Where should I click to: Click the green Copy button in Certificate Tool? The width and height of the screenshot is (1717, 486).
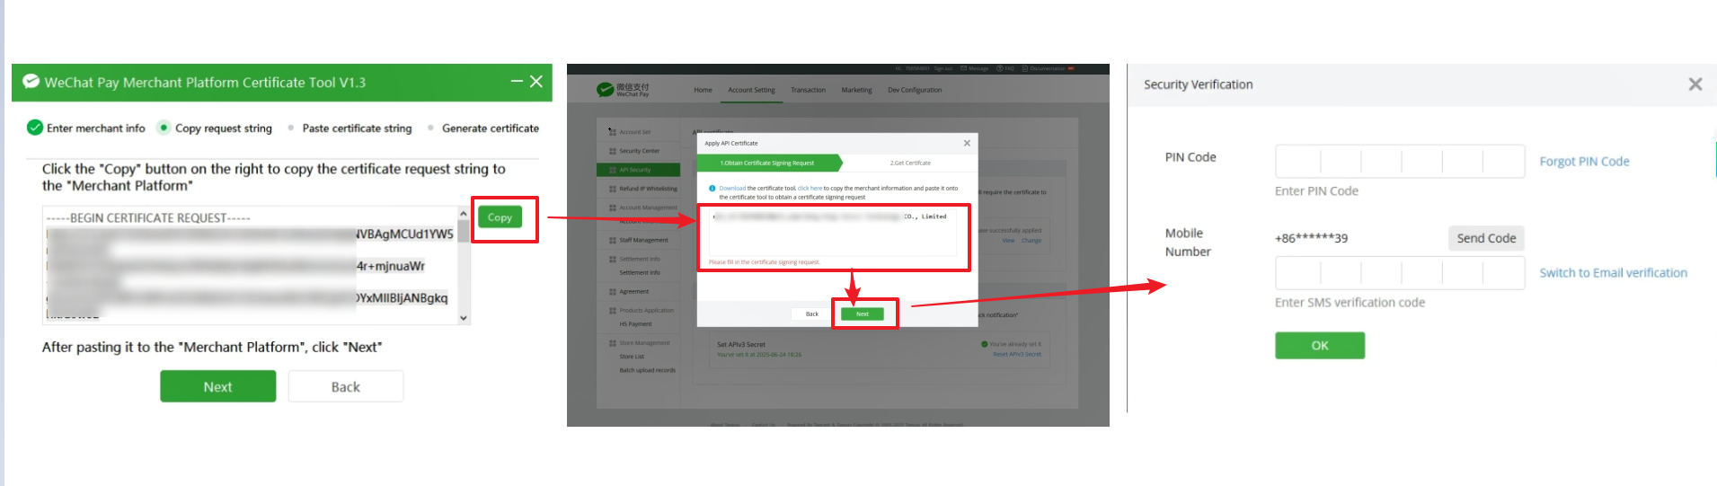(500, 217)
